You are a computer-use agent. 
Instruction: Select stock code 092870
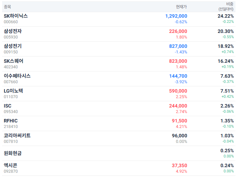point(11,171)
